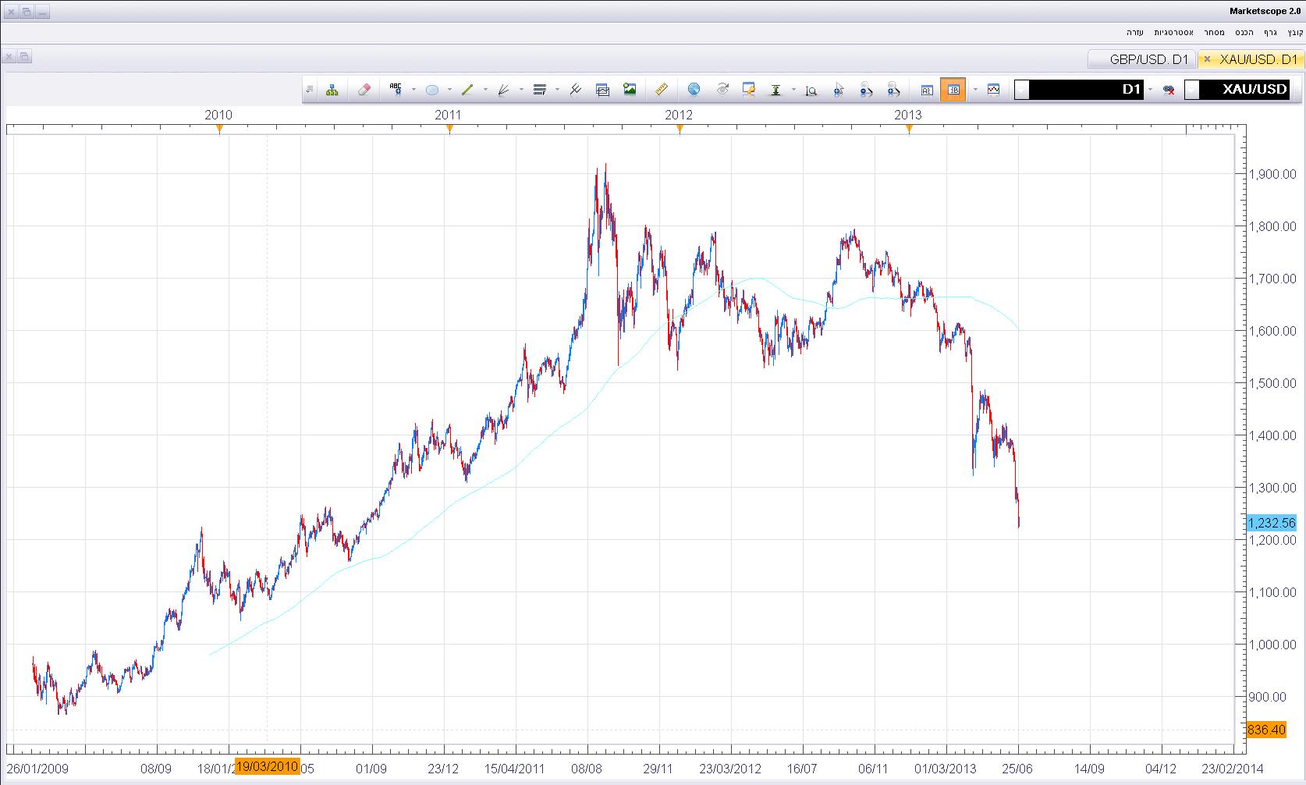Expand dropdown arrow beside trend line tool
Viewport: 1306px width, 785px height.
pyautogui.click(x=485, y=90)
